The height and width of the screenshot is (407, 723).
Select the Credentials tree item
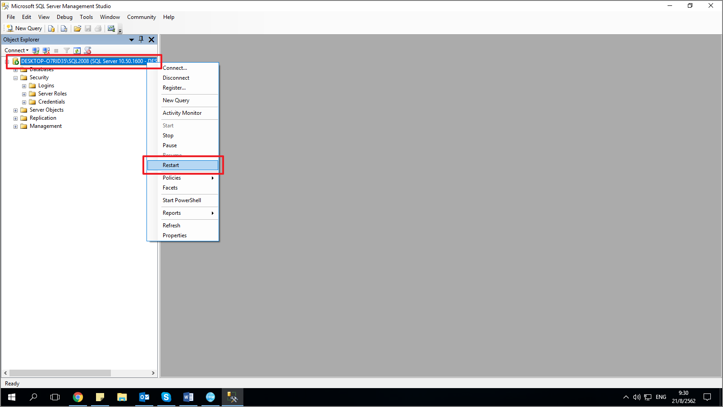pos(51,102)
